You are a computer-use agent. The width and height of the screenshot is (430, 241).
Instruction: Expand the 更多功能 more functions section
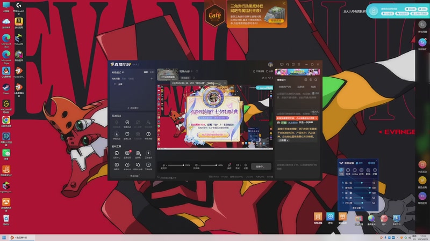pos(133,176)
